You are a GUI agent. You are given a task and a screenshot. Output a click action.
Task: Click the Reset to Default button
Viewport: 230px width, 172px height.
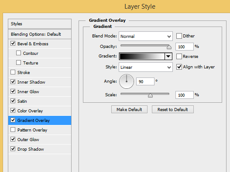pyautogui.click(x=173, y=109)
